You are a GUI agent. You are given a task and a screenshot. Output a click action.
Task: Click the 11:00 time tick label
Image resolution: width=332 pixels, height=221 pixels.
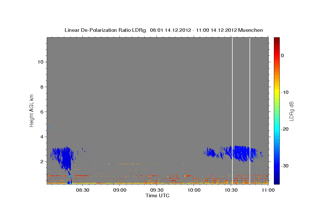tap(268, 190)
